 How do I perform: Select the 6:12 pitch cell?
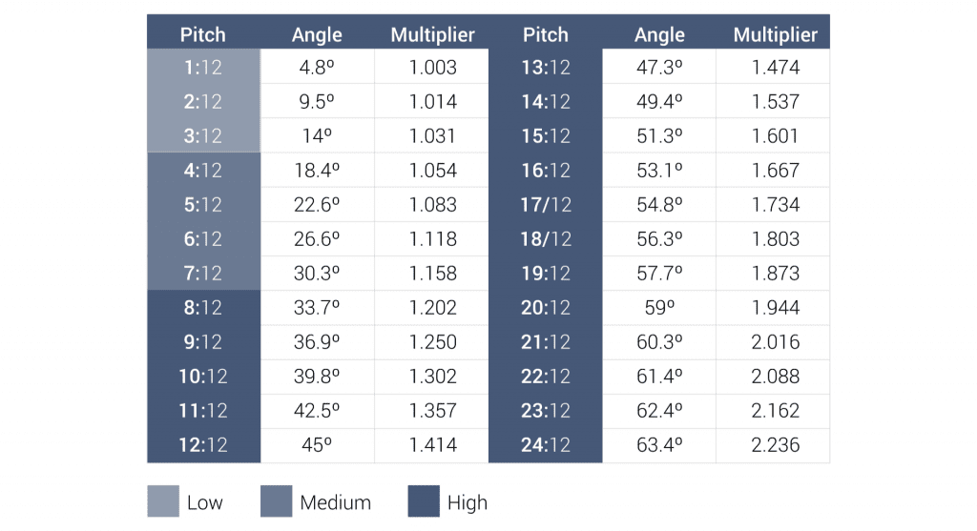203,239
